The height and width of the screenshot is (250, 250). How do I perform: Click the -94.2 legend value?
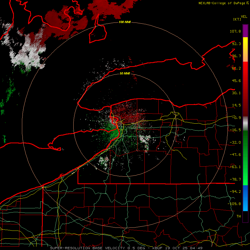(x=235, y=192)
